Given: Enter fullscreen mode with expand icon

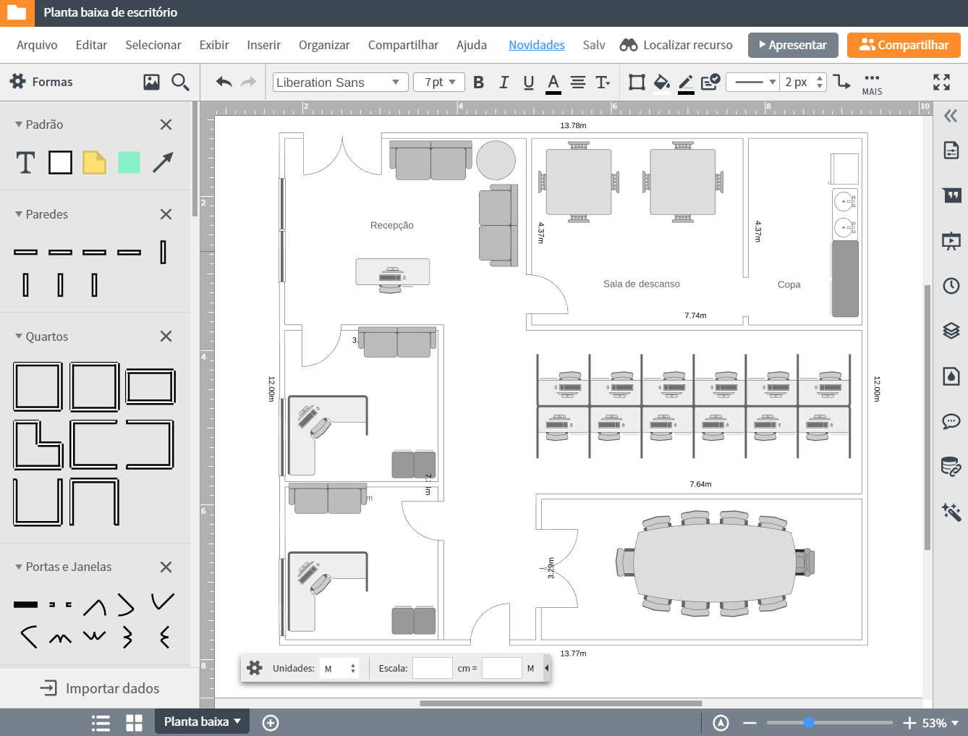Looking at the screenshot, I should coord(941,83).
